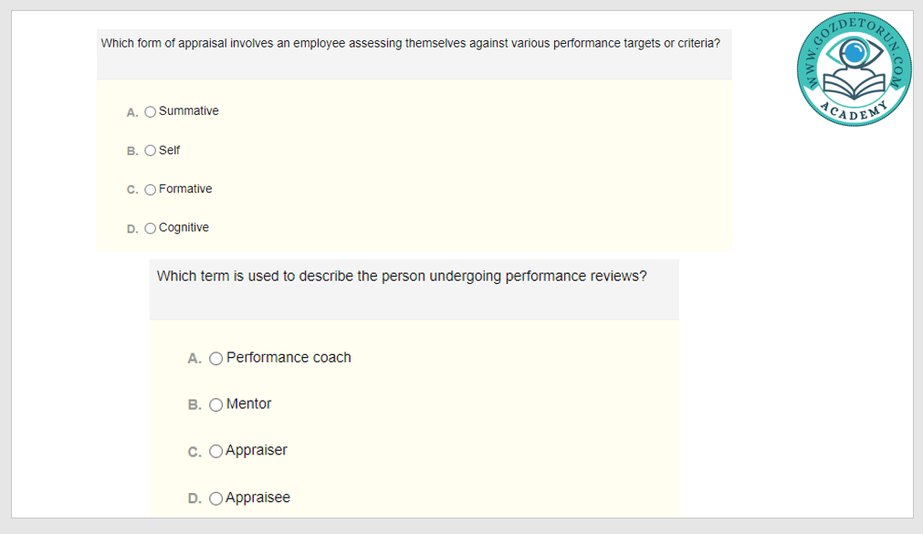Viewport: 923px width, 534px height.
Task: Click letter C beside the Appraiser option
Action: pyautogui.click(x=194, y=452)
